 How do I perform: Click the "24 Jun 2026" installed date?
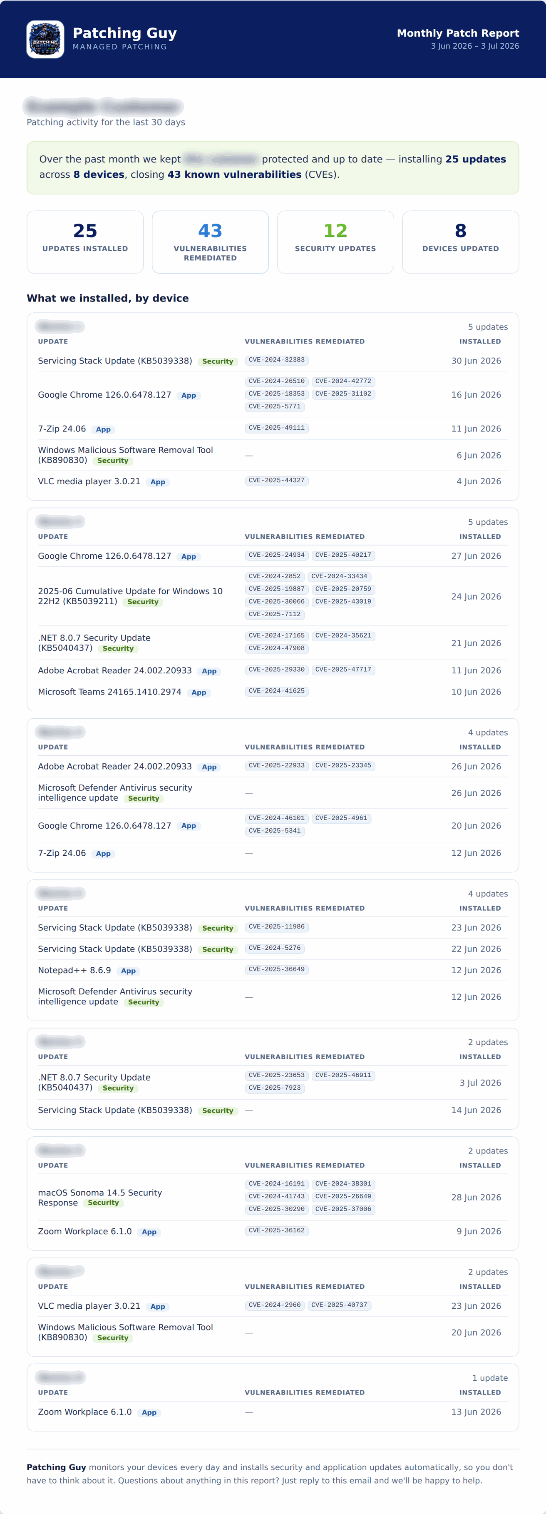tap(476, 597)
